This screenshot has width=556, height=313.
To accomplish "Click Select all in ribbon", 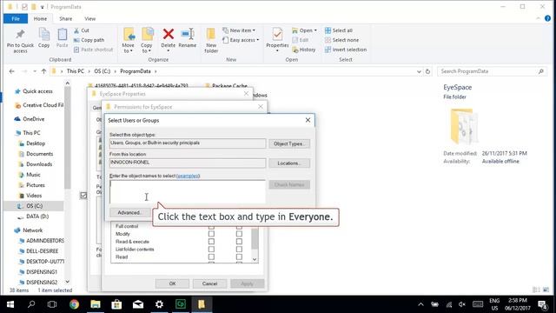I will click(x=339, y=30).
